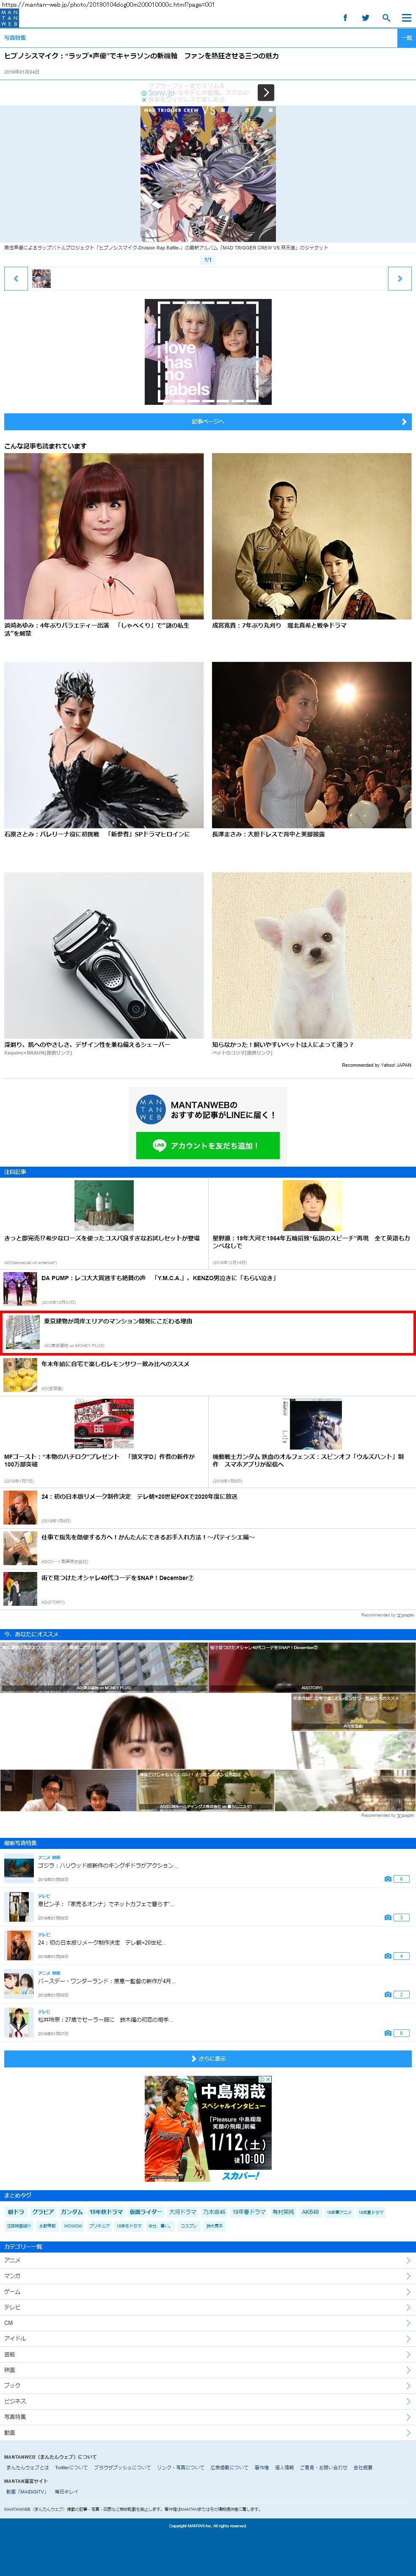Click the camera icon on the ゴジラ row
416x2576 pixels.
(x=388, y=1879)
